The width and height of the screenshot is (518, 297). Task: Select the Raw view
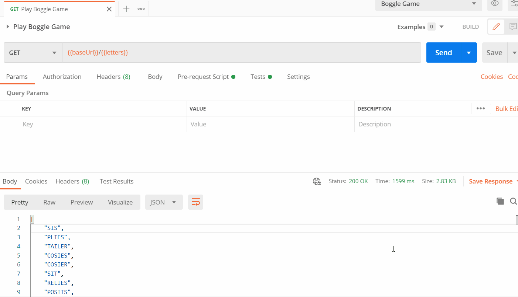(x=49, y=202)
